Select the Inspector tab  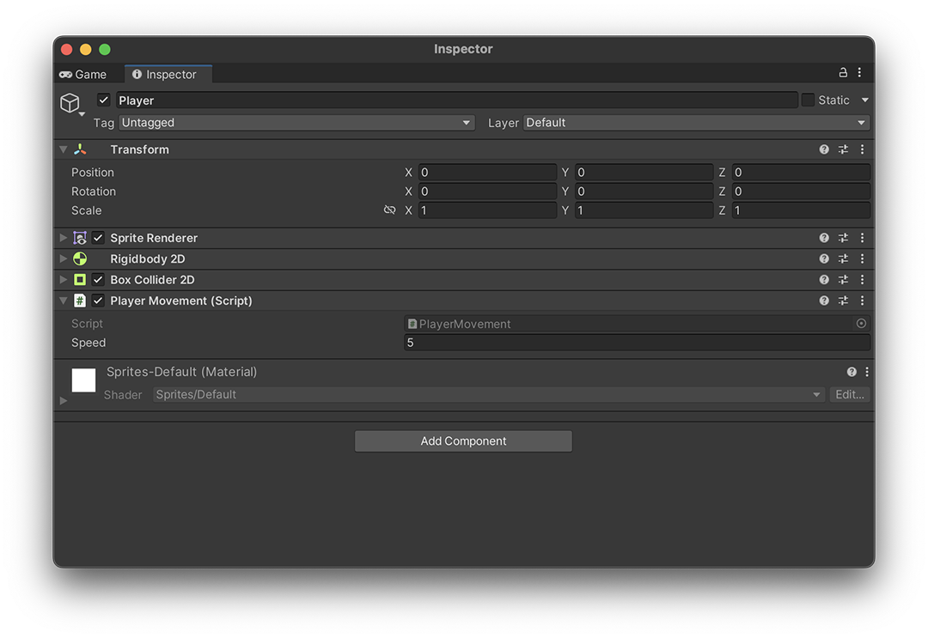click(x=168, y=75)
